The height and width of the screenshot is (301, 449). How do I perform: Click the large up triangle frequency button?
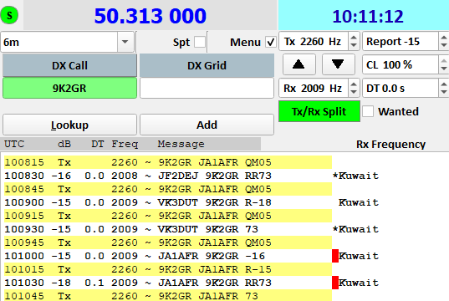pyautogui.click(x=299, y=64)
